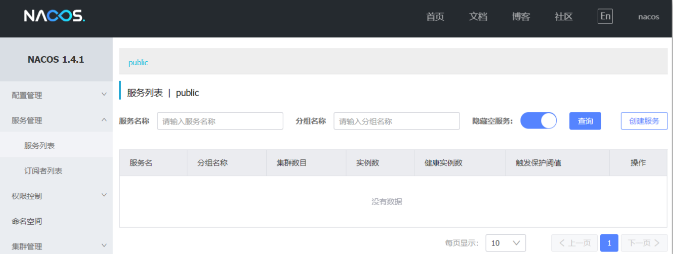
Task: Collapse the 服务管理 sidebar menu
Action: point(56,121)
